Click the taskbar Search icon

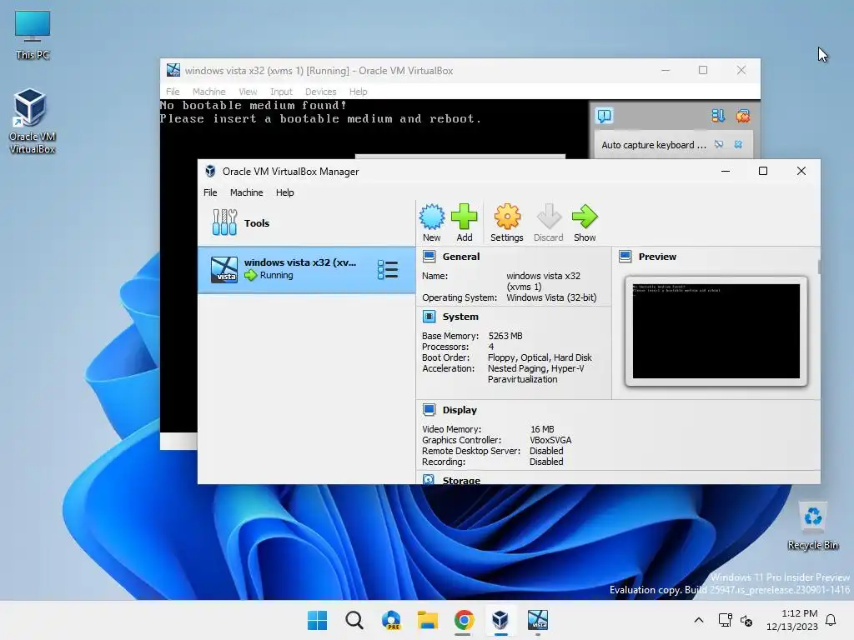(354, 620)
